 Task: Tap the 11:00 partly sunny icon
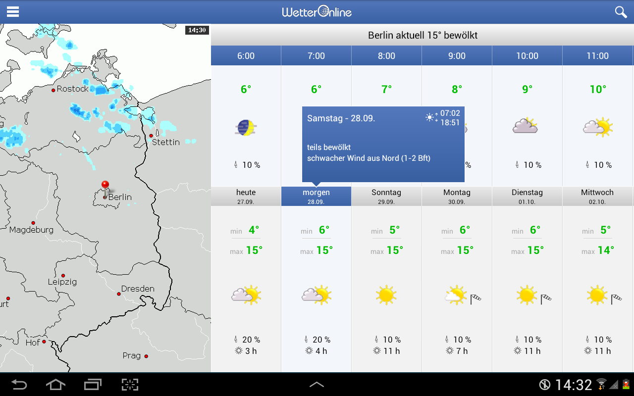pos(597,127)
